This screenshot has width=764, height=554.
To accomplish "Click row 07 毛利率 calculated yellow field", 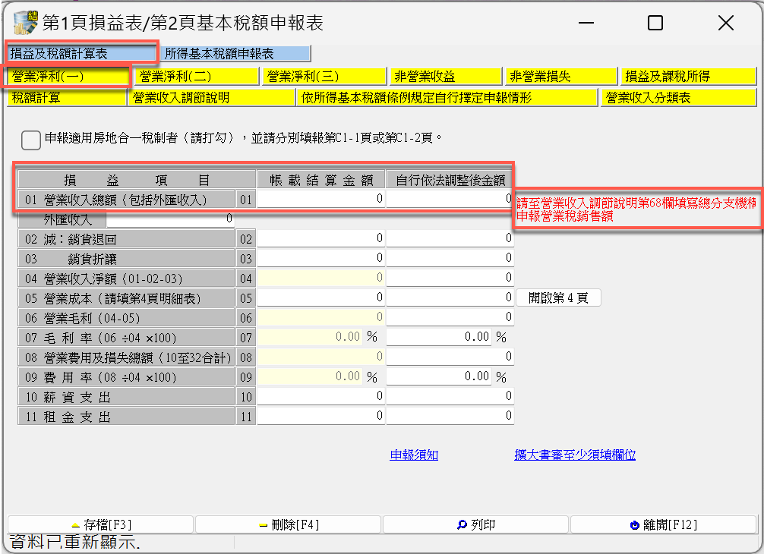I will (310, 337).
